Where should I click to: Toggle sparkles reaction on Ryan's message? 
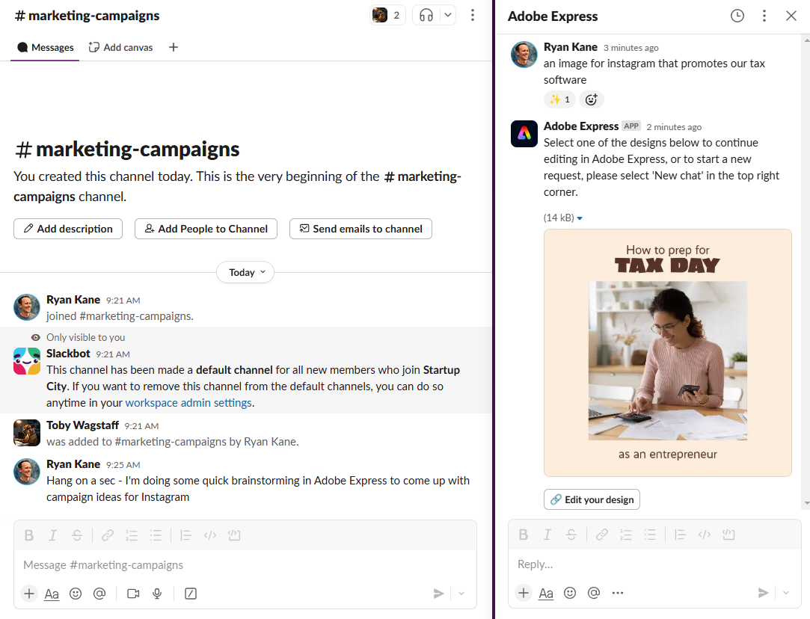[x=559, y=99]
